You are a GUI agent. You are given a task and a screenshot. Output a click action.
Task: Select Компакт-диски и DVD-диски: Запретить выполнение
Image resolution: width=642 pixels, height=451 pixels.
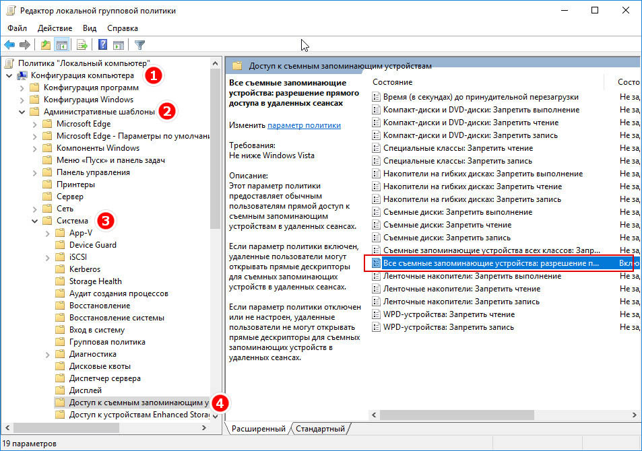[x=481, y=110]
